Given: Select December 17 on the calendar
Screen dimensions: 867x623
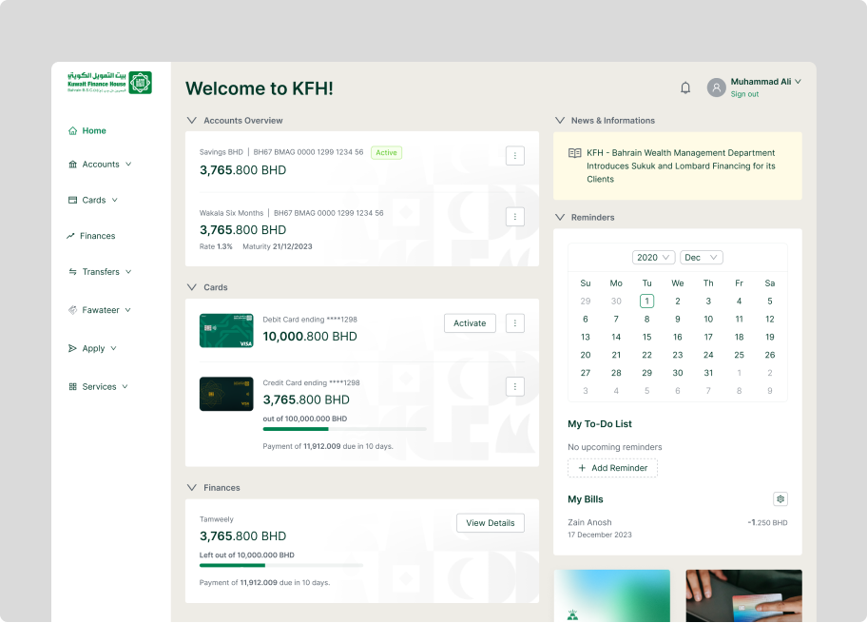Looking at the screenshot, I should 707,337.
